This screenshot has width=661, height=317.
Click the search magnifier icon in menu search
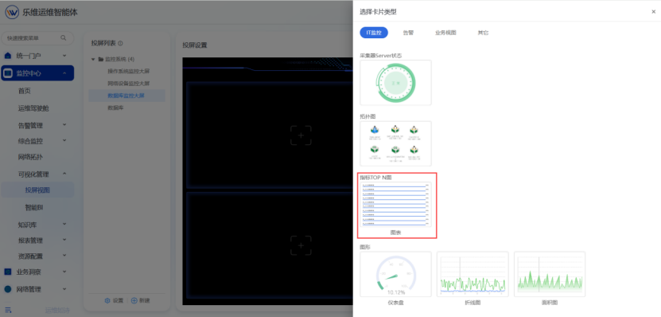pyautogui.click(x=63, y=38)
